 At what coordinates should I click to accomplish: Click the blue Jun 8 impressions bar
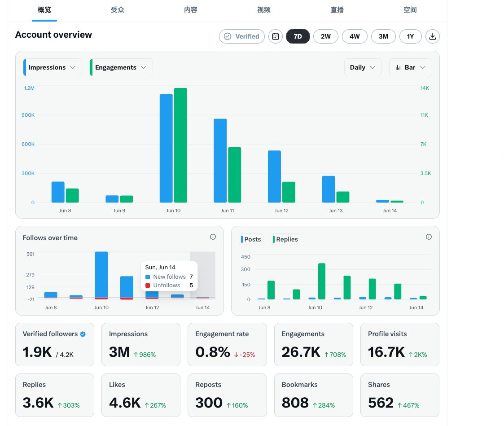pos(58,192)
